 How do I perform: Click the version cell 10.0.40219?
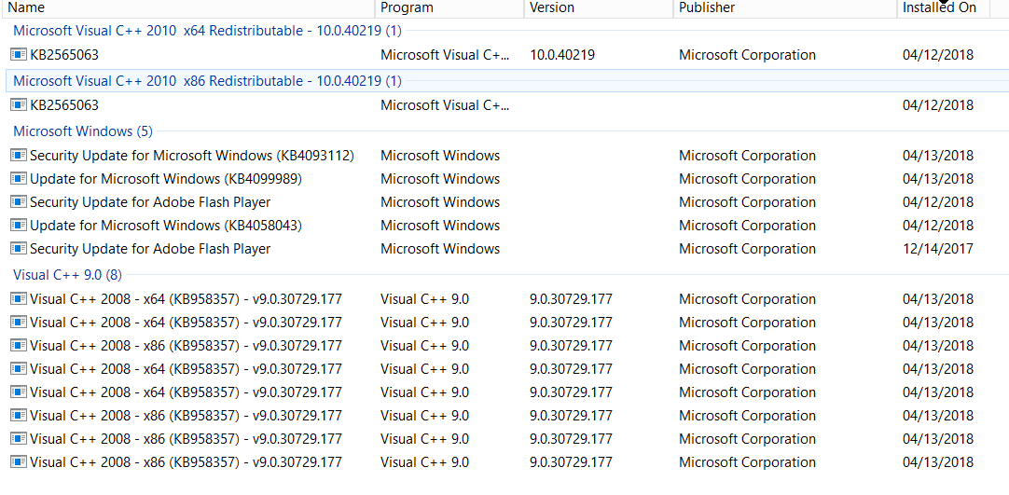coord(562,55)
